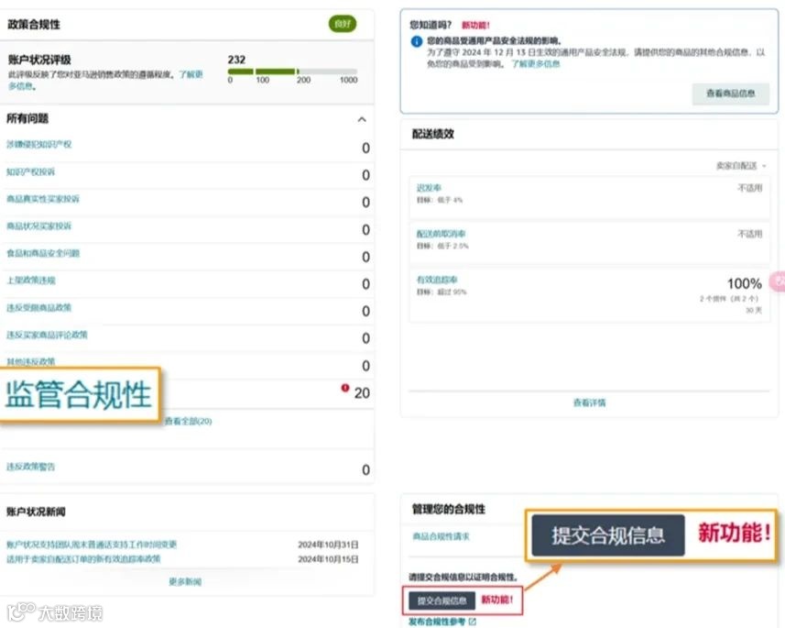
Task: Click the account health rating progress bar
Action: pos(292,72)
